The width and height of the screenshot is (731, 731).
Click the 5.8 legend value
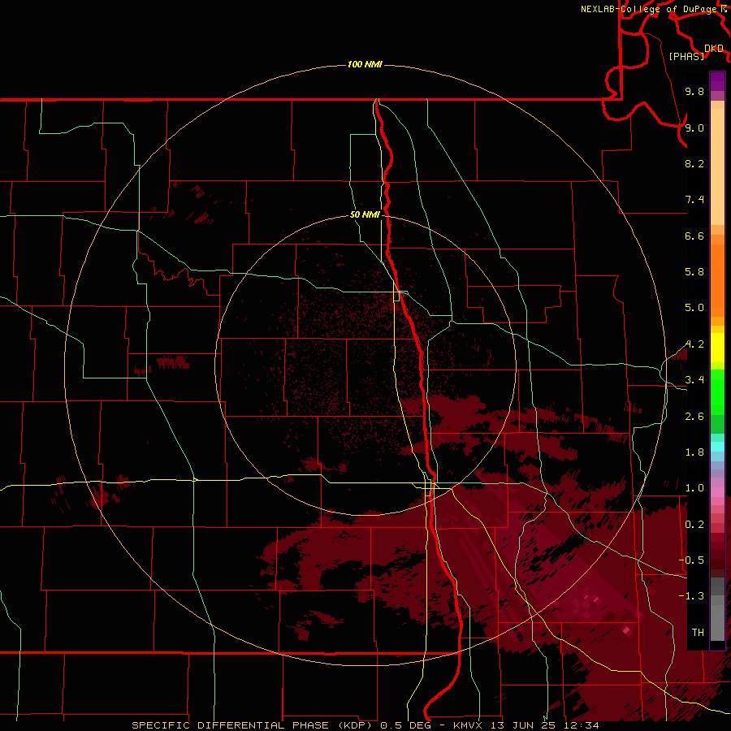(x=694, y=272)
